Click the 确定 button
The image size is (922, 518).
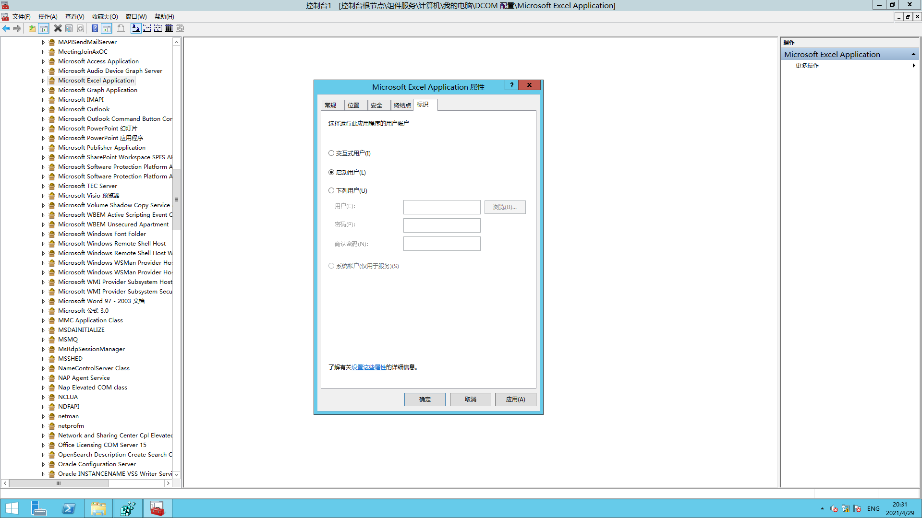pyautogui.click(x=425, y=399)
